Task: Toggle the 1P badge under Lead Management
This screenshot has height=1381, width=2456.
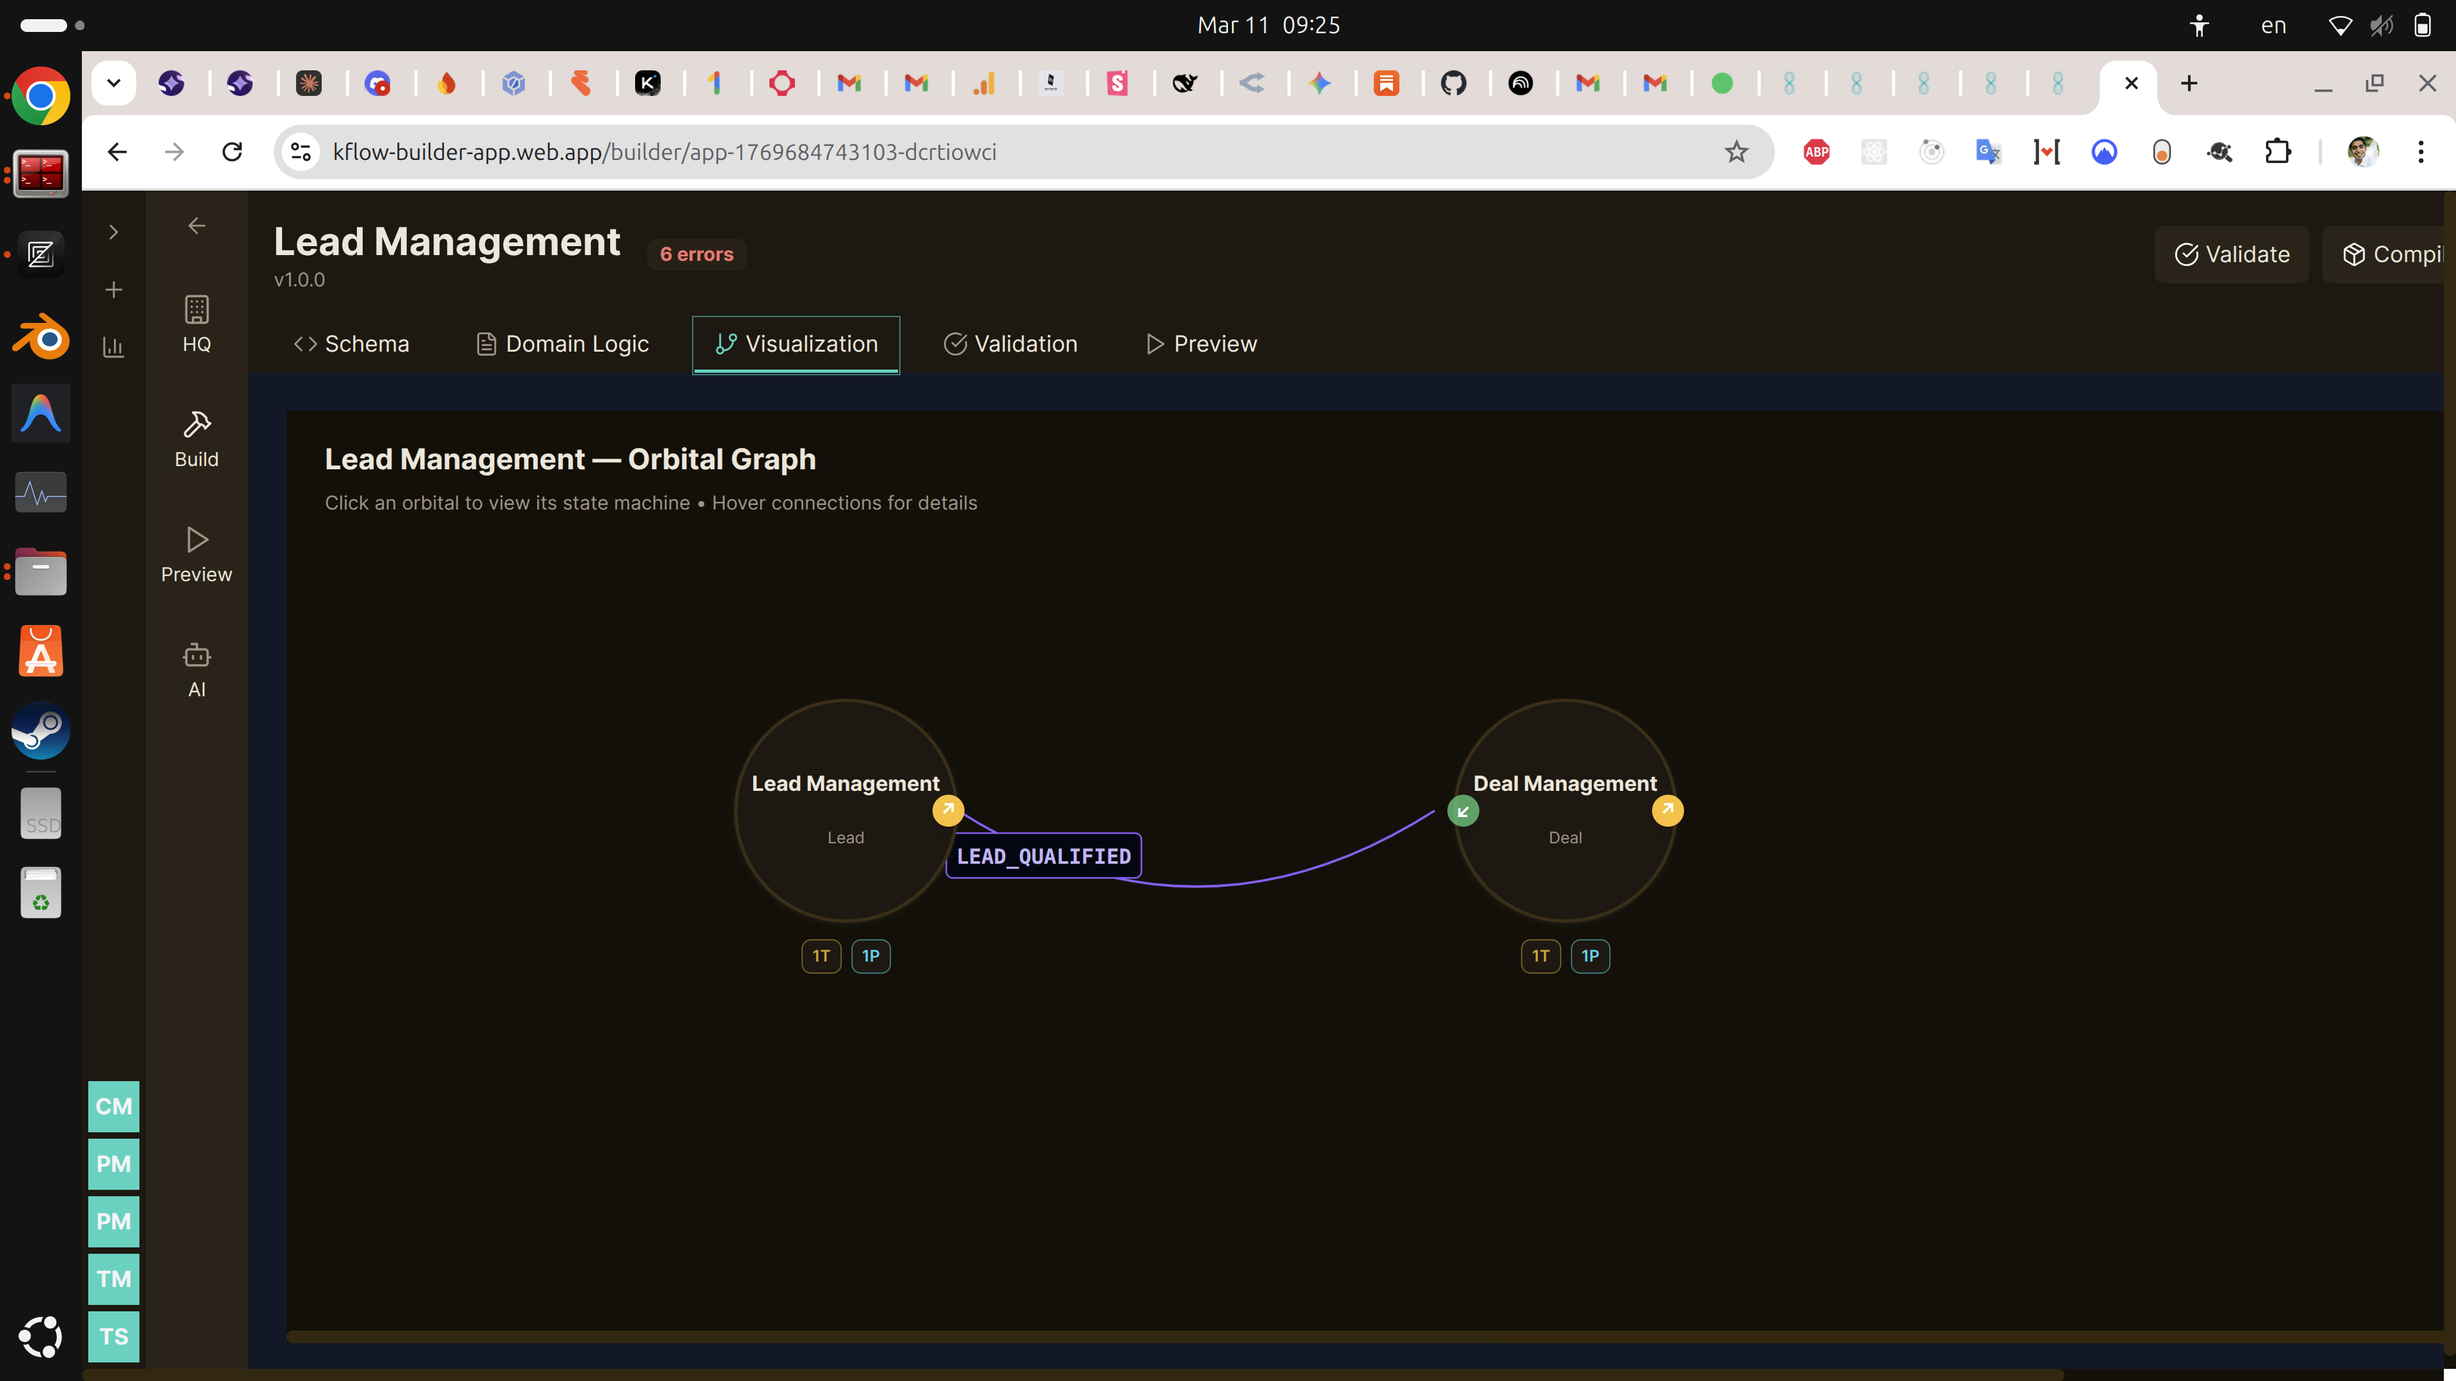Action: point(870,956)
